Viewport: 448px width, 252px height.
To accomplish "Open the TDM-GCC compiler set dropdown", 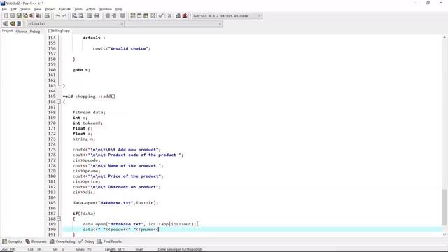I will [x=227, y=15].
